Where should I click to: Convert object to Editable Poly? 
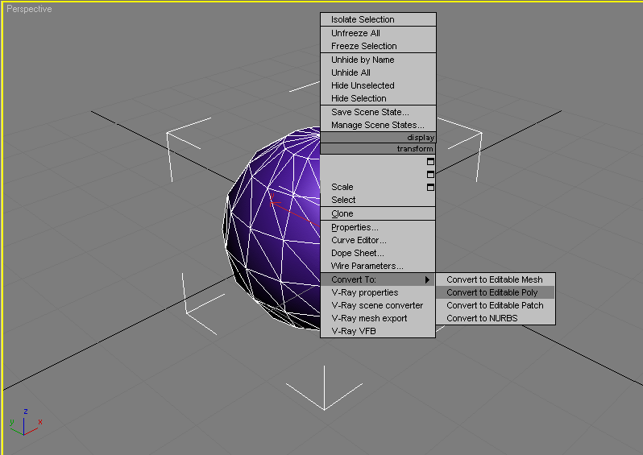click(496, 292)
